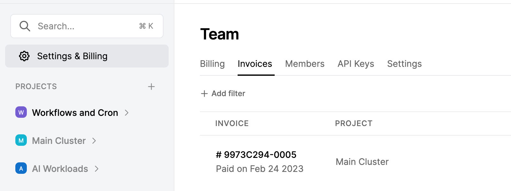The height and width of the screenshot is (191, 511).
Task: Click the blue A project avatar
Action: point(21,168)
